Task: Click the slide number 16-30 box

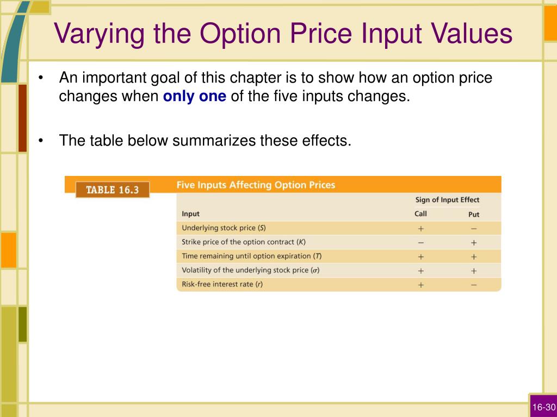Action: (543, 406)
